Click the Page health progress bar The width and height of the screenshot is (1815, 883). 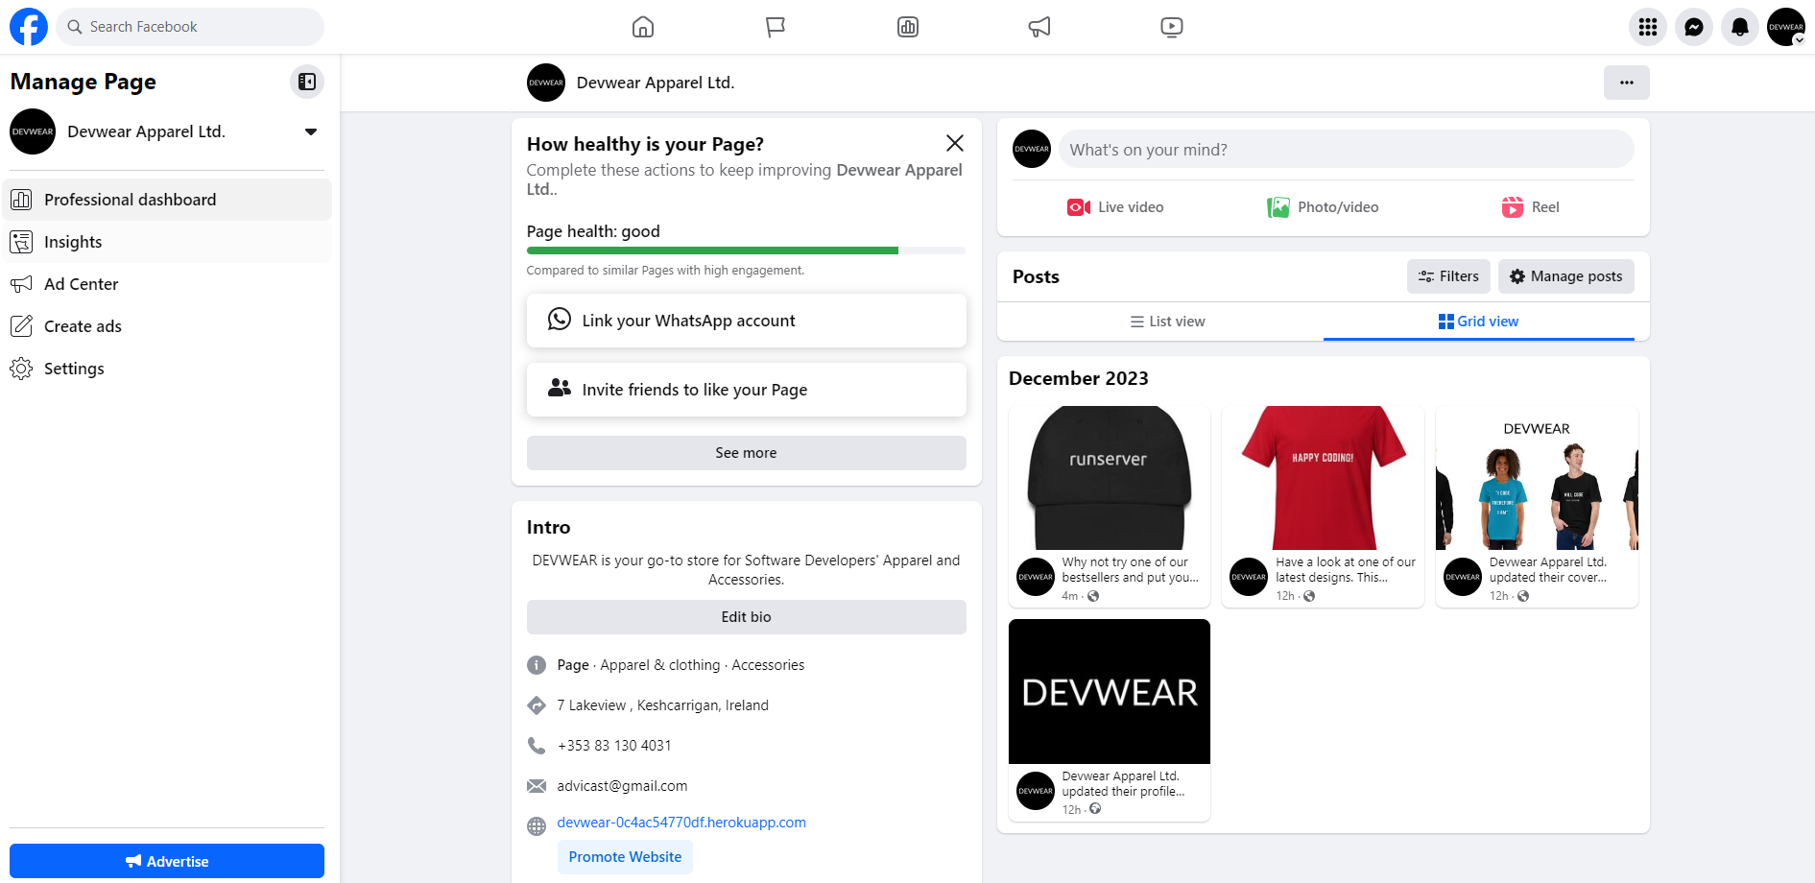(746, 251)
